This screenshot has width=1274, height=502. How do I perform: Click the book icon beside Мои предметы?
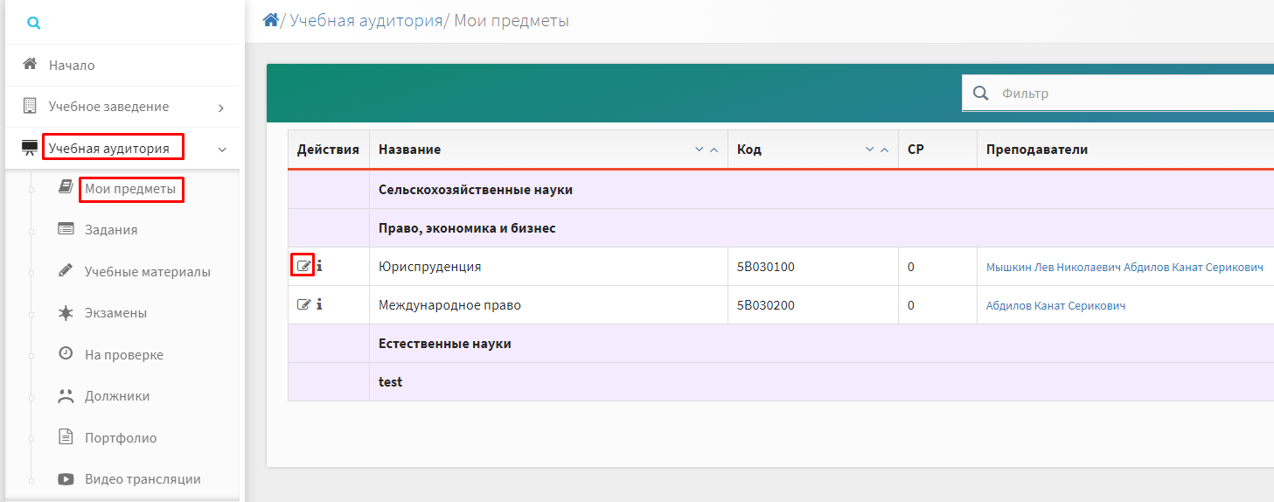pos(66,187)
